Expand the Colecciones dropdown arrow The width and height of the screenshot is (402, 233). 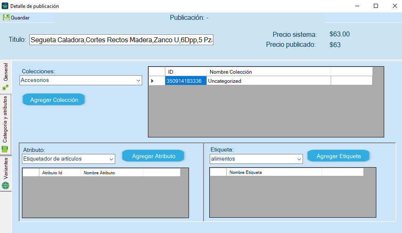138,80
